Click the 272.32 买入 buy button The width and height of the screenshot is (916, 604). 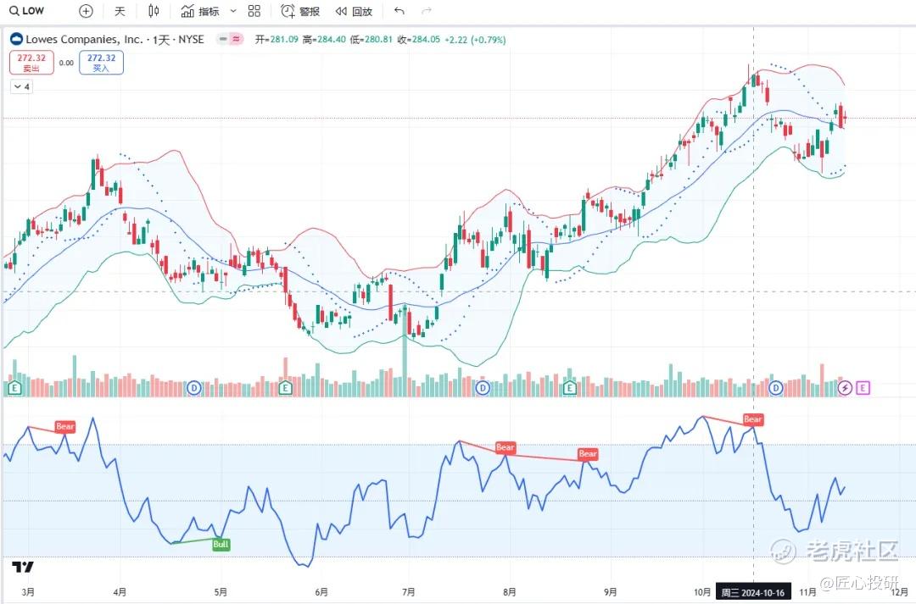point(101,63)
